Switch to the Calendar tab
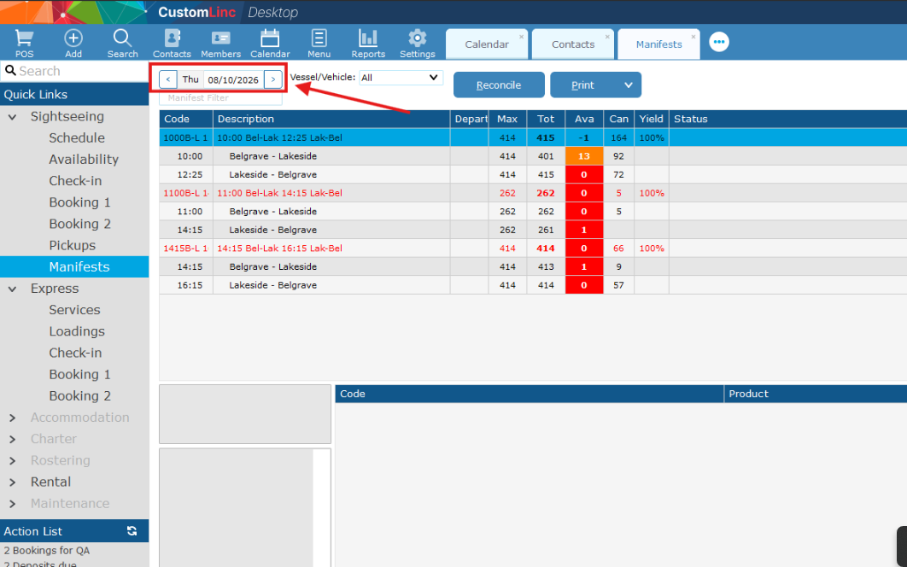Image resolution: width=907 pixels, height=567 pixels. (x=487, y=44)
